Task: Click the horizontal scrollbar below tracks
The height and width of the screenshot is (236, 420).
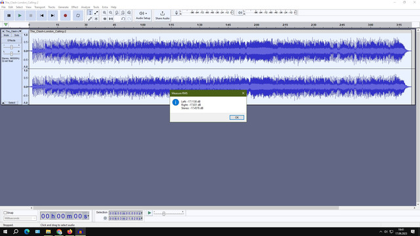Action: click(185, 208)
